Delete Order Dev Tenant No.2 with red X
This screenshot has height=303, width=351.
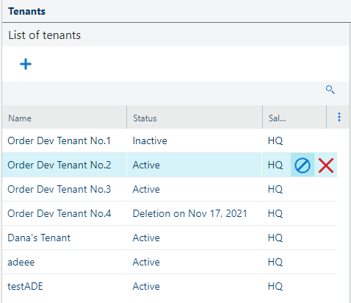(326, 165)
